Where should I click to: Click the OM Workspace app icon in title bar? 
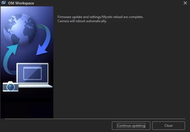coord(4,3)
